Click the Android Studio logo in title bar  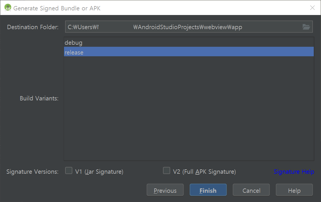[8, 8]
